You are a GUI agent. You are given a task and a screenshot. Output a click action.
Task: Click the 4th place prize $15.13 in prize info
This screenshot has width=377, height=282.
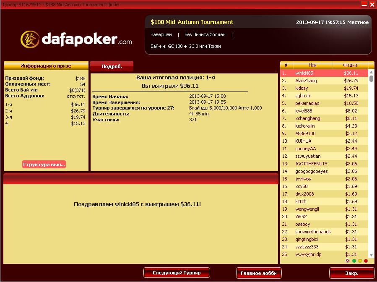(x=78, y=123)
